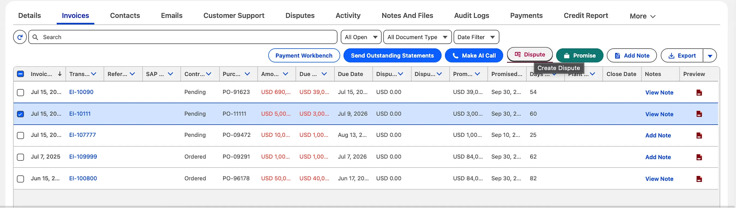This screenshot has width=736, height=208.
Task: Switch to the Details tab
Action: pyautogui.click(x=29, y=16)
